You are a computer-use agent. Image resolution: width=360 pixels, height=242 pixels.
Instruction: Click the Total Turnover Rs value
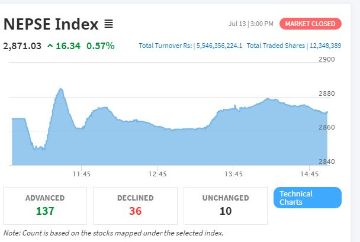tap(219, 46)
